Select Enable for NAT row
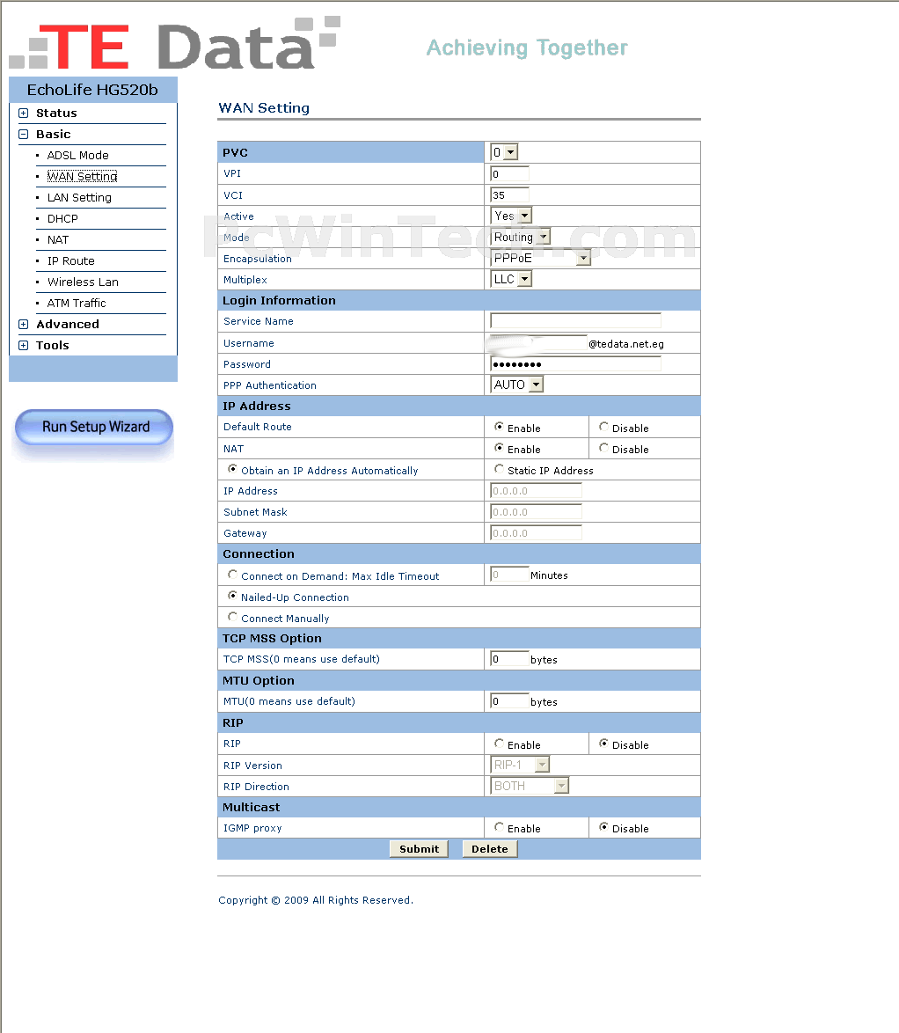 tap(500, 448)
